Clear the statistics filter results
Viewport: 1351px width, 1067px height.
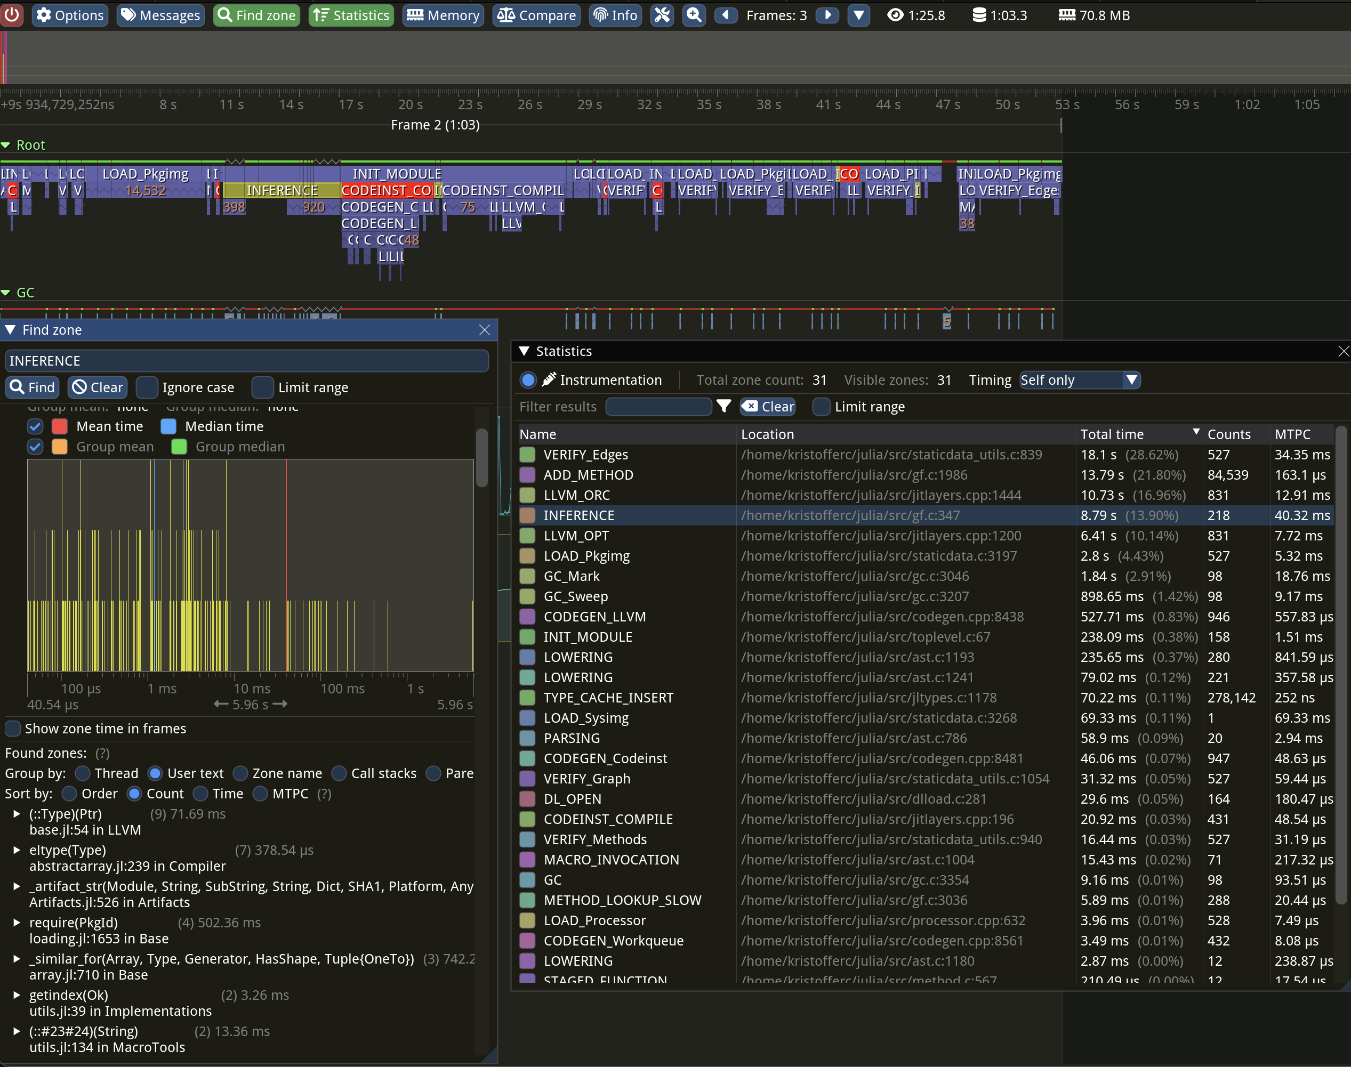[767, 407]
